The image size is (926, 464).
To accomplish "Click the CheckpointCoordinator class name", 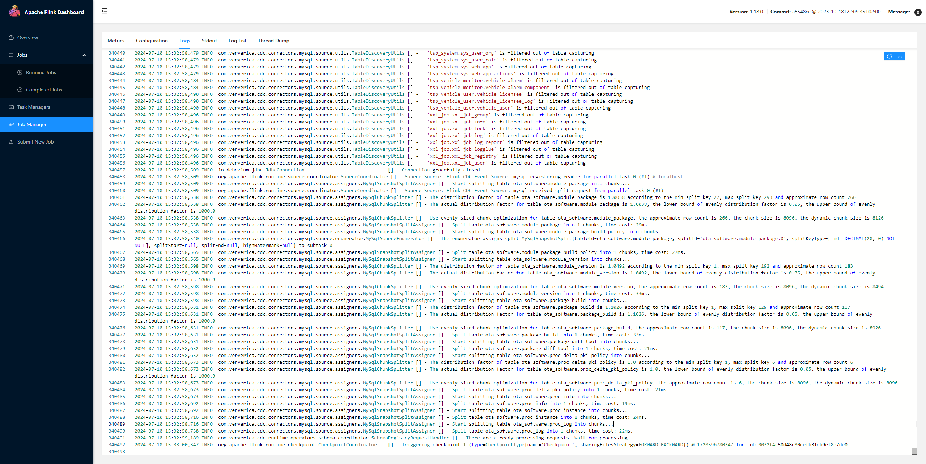I will point(347,444).
